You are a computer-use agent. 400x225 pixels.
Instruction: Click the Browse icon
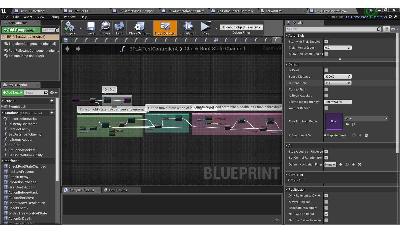pyautogui.click(x=105, y=28)
